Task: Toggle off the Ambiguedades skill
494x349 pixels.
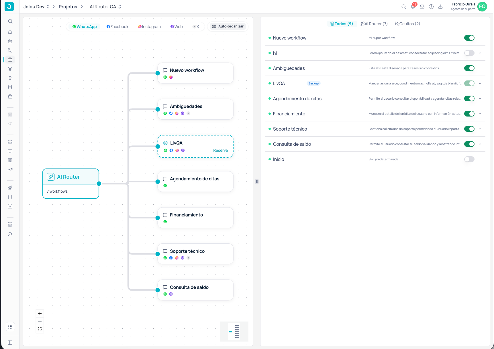Action: 469,68
